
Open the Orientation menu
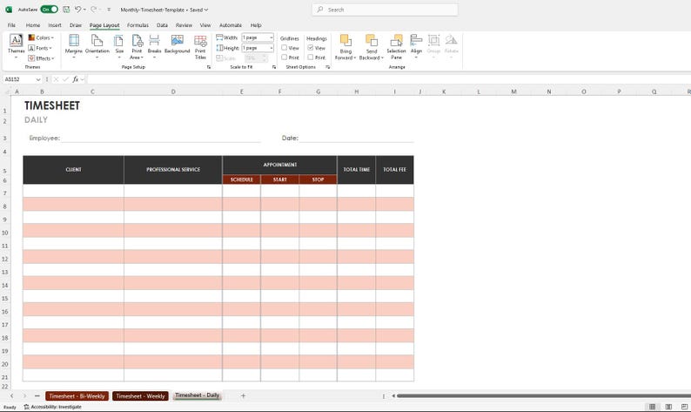tap(97, 46)
